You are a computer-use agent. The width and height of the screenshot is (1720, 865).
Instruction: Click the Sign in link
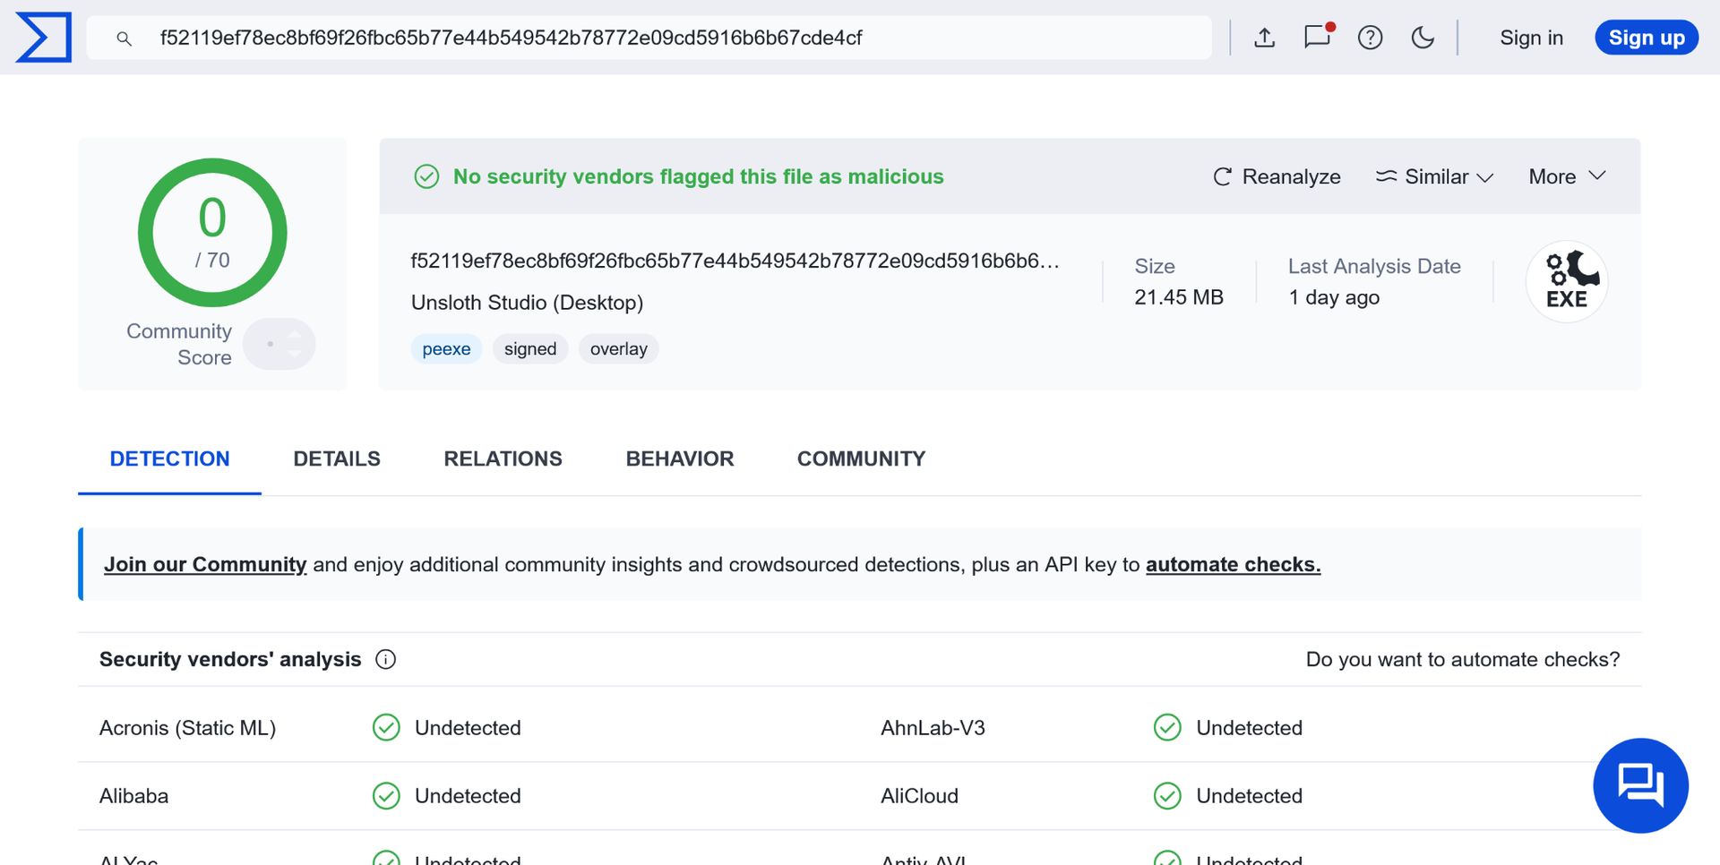[x=1531, y=38]
